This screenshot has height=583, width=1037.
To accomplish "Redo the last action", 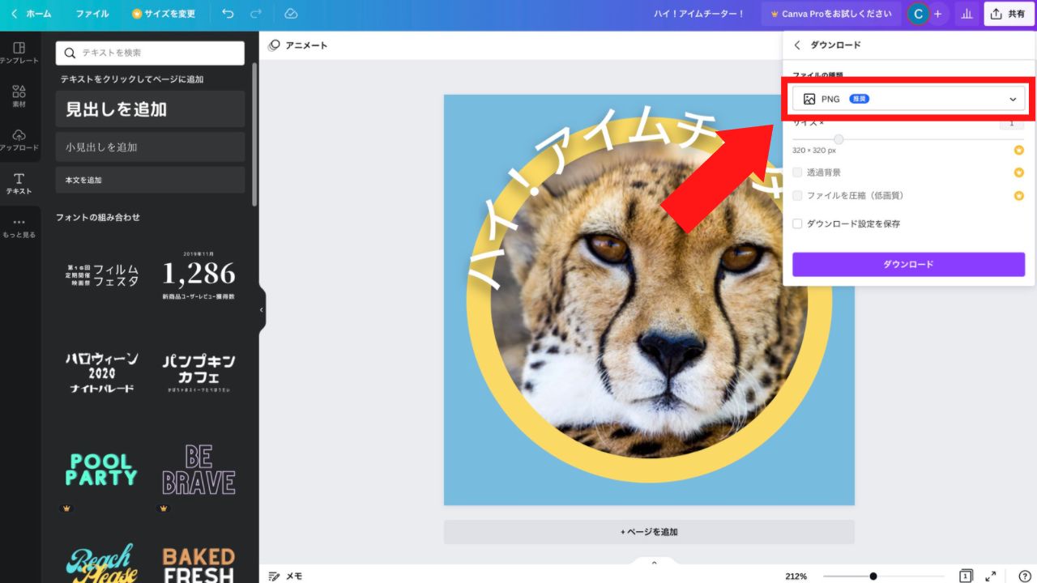I will coord(256,14).
